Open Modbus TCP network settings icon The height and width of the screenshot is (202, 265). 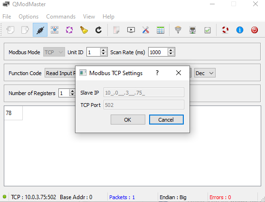click(193, 30)
